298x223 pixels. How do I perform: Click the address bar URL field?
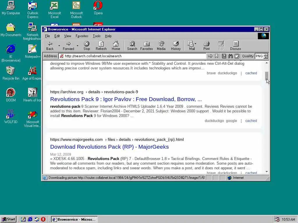pyautogui.click(x=132, y=56)
